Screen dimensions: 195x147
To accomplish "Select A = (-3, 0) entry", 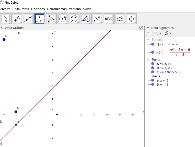I will [x=164, y=64].
